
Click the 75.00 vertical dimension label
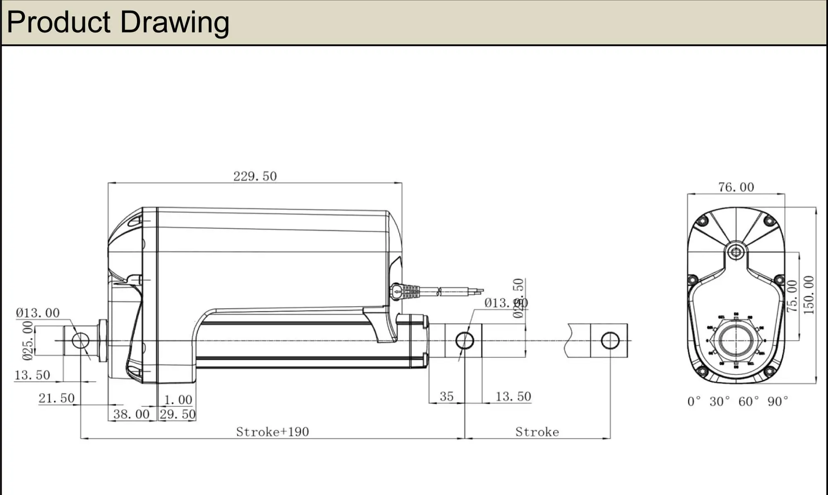click(792, 296)
